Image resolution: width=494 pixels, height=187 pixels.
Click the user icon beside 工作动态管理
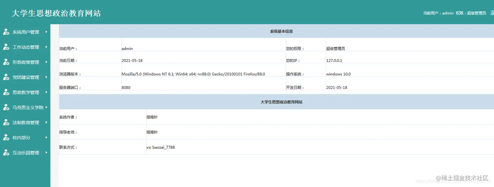(6, 47)
